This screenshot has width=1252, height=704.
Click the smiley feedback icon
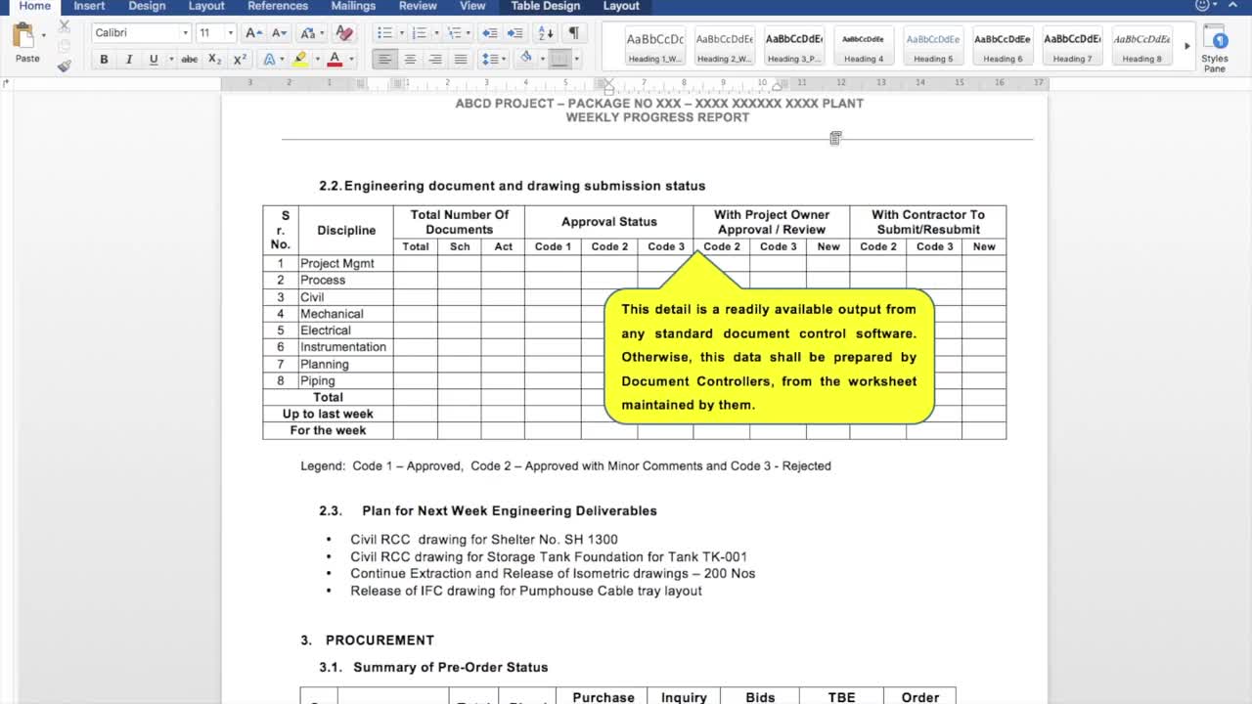click(1202, 6)
